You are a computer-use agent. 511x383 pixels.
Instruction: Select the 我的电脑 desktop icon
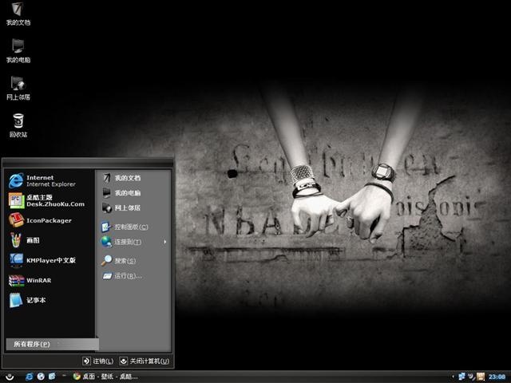(x=18, y=50)
